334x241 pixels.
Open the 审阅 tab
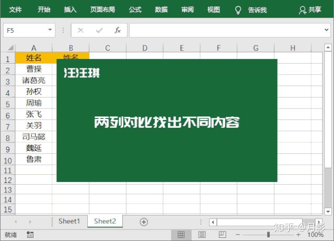tap(188, 9)
